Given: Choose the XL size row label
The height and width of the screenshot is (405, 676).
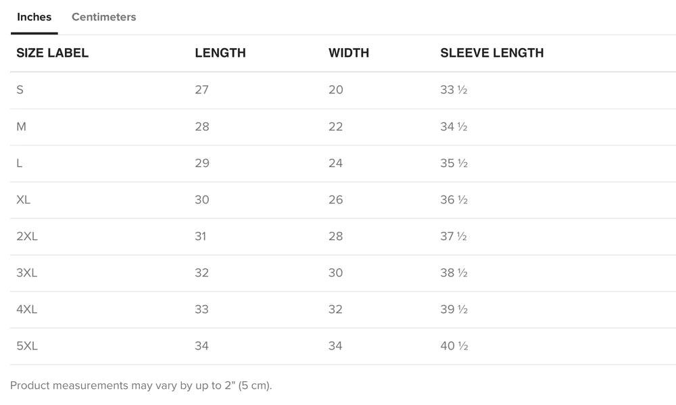Looking at the screenshot, I should click(24, 199).
